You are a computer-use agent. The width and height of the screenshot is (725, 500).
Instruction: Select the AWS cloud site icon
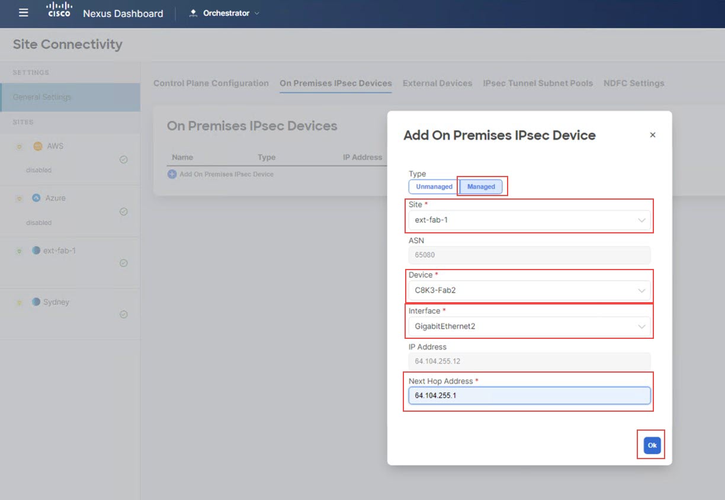(x=37, y=146)
